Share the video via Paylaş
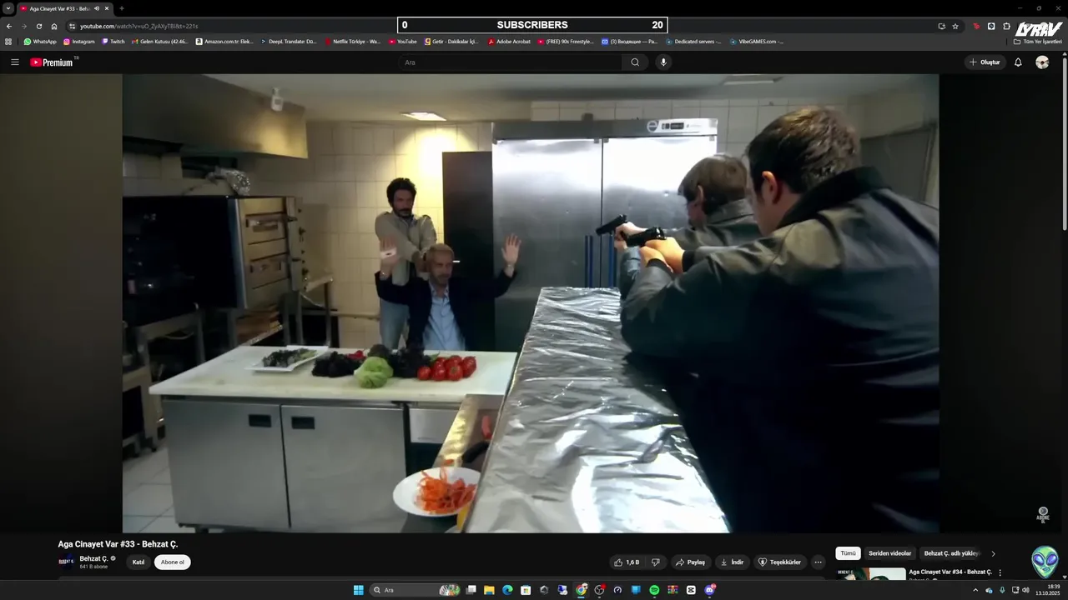The height and width of the screenshot is (600, 1068). (x=690, y=562)
